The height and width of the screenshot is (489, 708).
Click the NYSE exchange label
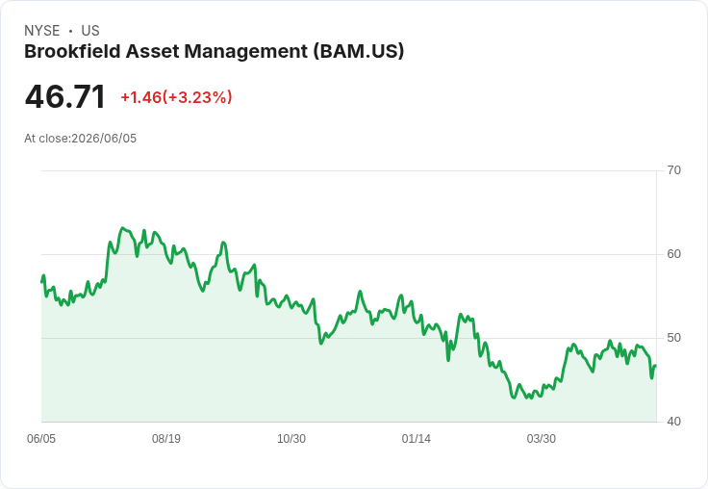[42, 31]
